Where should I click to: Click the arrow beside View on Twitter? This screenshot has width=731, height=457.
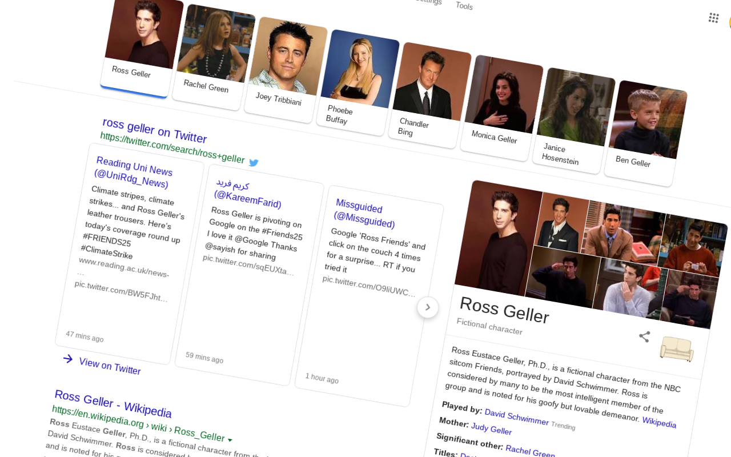pos(68,359)
